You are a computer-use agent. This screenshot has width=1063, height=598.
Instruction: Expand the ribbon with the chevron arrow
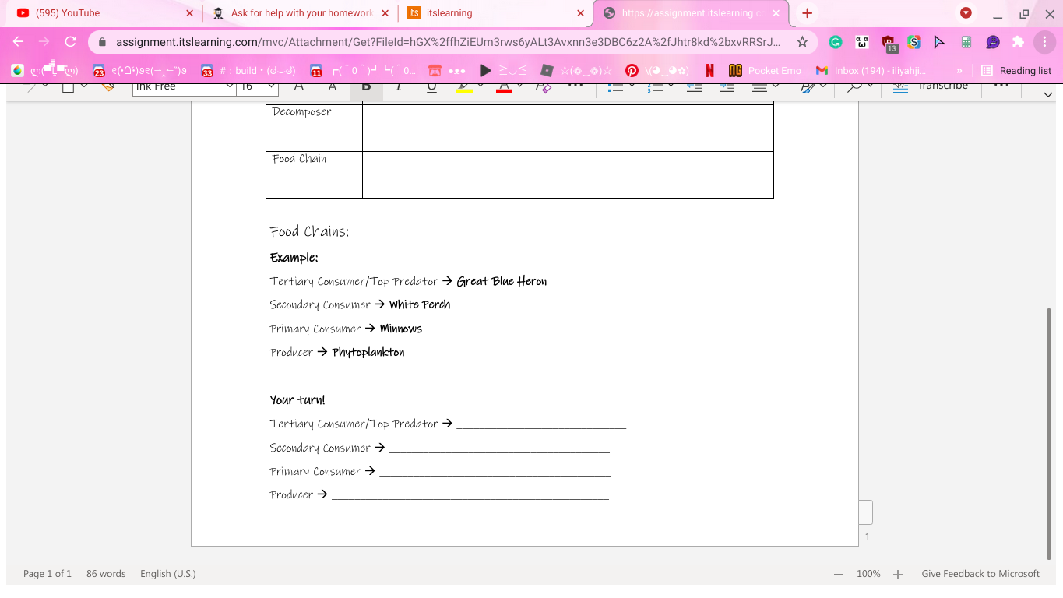(x=1047, y=94)
